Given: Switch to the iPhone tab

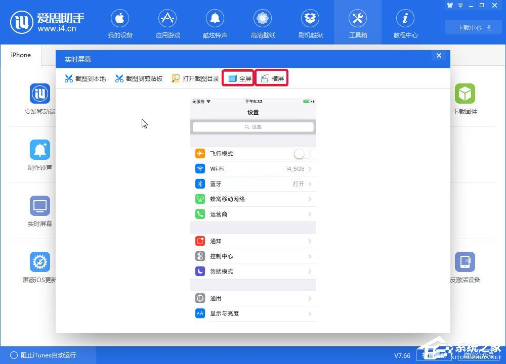Looking at the screenshot, I should [21, 55].
